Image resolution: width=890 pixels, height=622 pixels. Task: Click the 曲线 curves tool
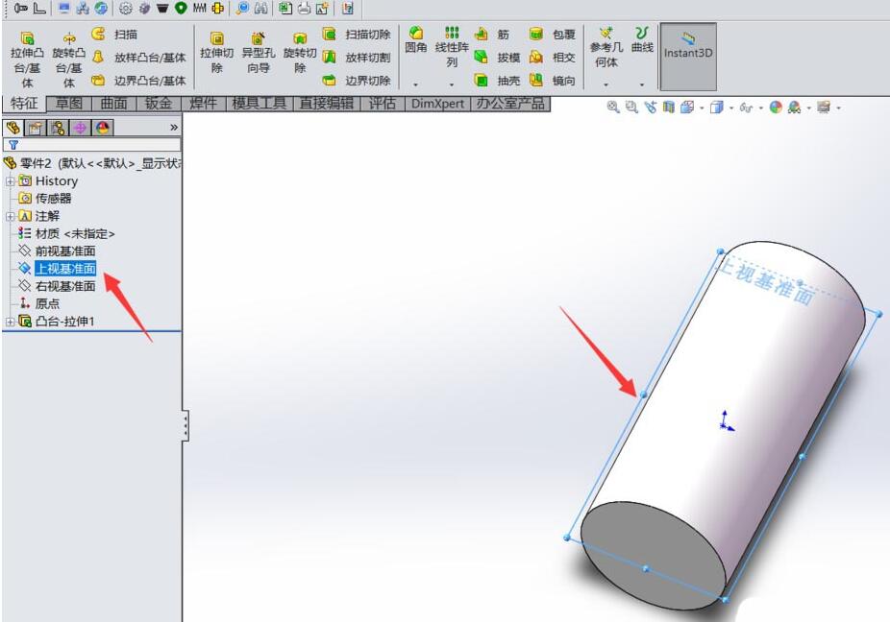click(642, 39)
